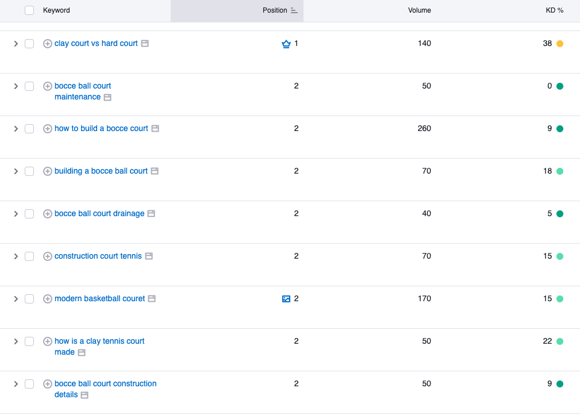Open SERP snapshot icon for bocce ball court drainage
This screenshot has height=415, width=580.
pyautogui.click(x=151, y=214)
